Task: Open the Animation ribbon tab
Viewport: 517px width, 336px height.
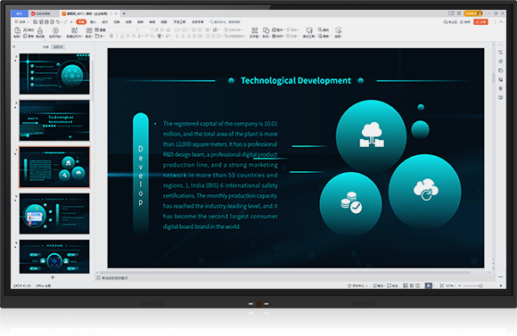Action: click(x=128, y=21)
